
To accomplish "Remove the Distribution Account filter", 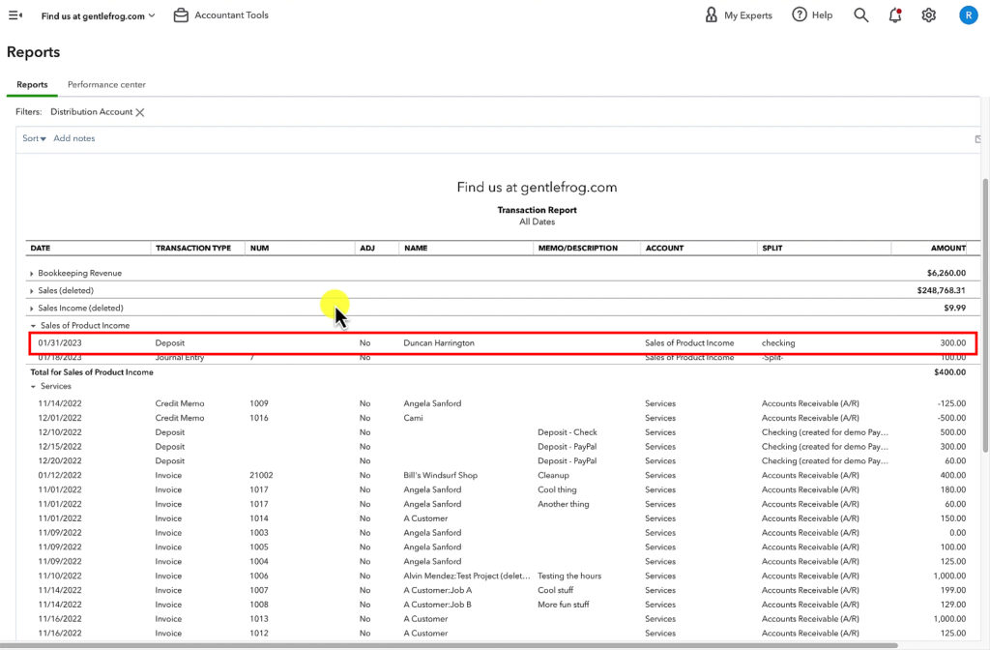I will (x=140, y=111).
